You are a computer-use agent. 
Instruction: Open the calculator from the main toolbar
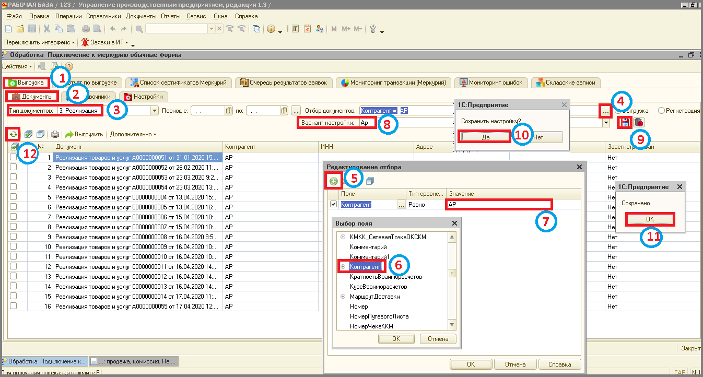click(x=295, y=29)
